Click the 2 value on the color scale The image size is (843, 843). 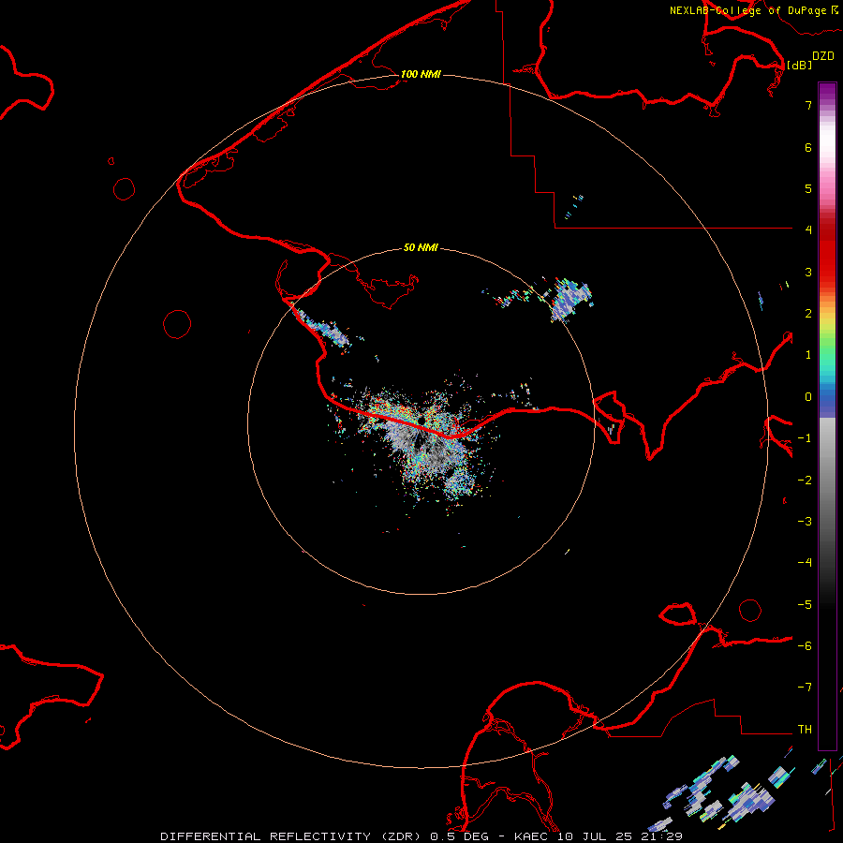click(x=808, y=314)
